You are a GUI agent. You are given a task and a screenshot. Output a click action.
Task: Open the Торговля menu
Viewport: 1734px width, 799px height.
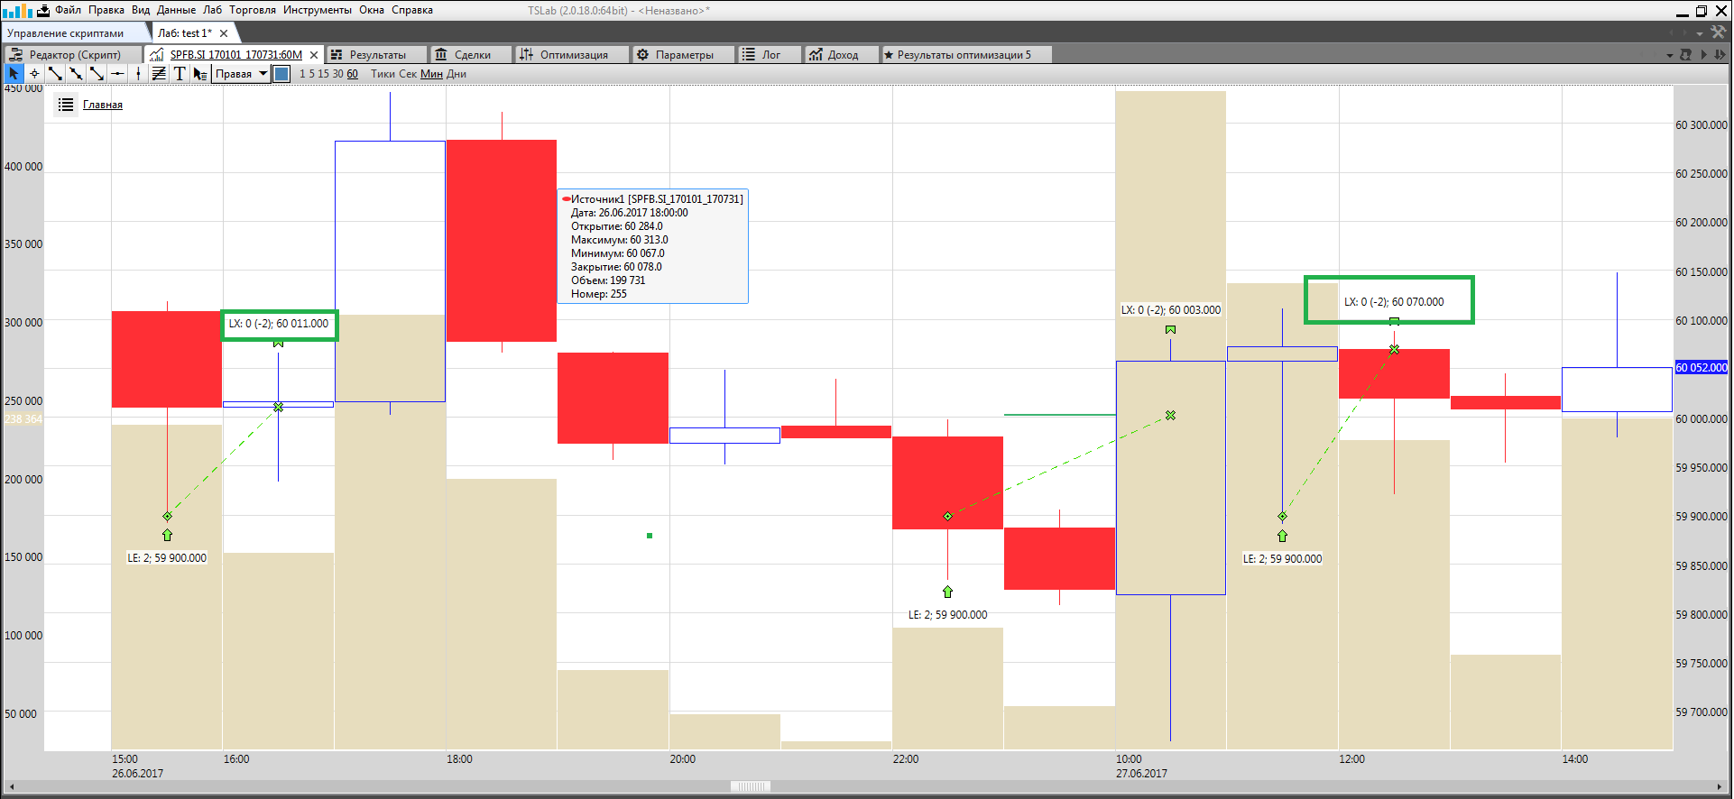pyautogui.click(x=253, y=10)
